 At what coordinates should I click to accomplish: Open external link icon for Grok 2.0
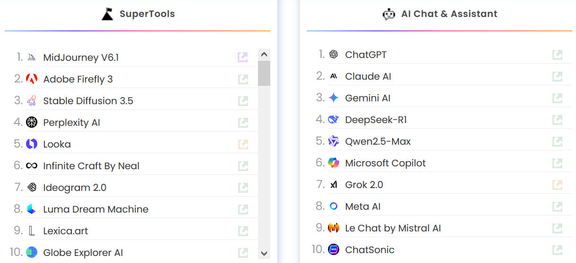pyautogui.click(x=558, y=185)
